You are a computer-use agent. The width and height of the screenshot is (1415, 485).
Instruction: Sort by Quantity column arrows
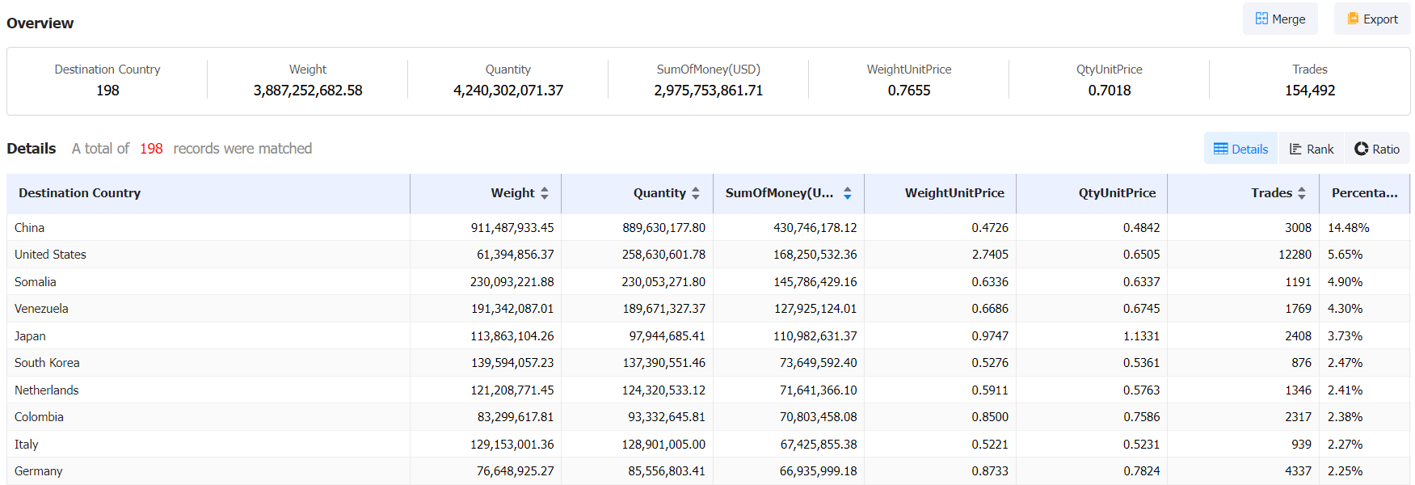click(696, 193)
